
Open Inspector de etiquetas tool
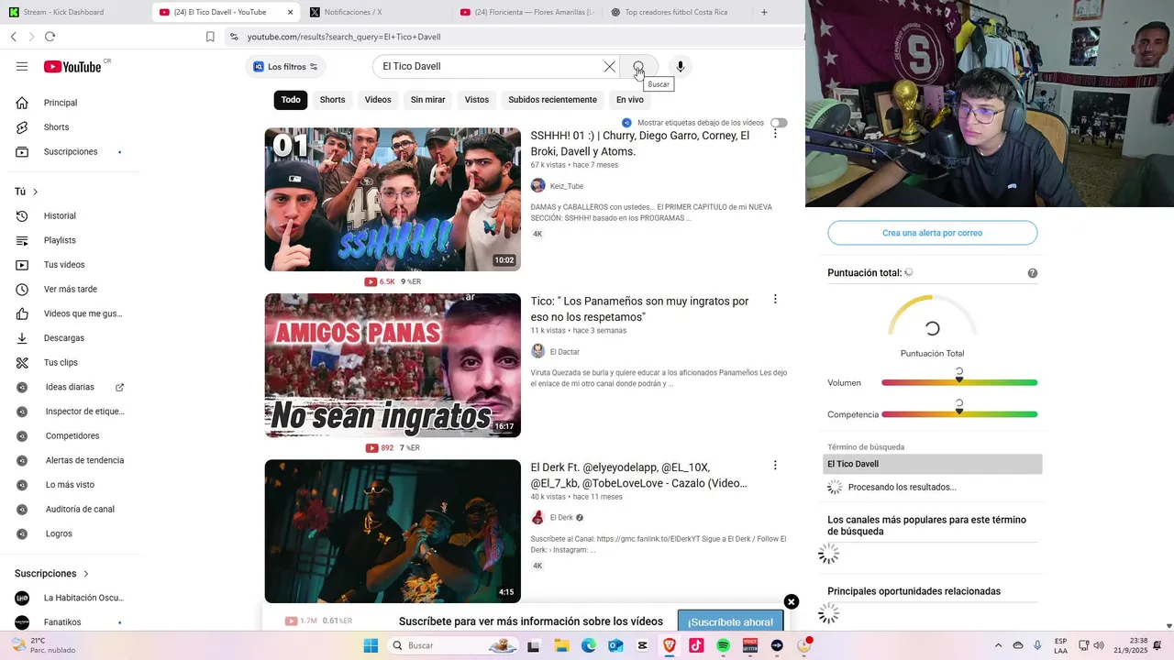(x=84, y=412)
